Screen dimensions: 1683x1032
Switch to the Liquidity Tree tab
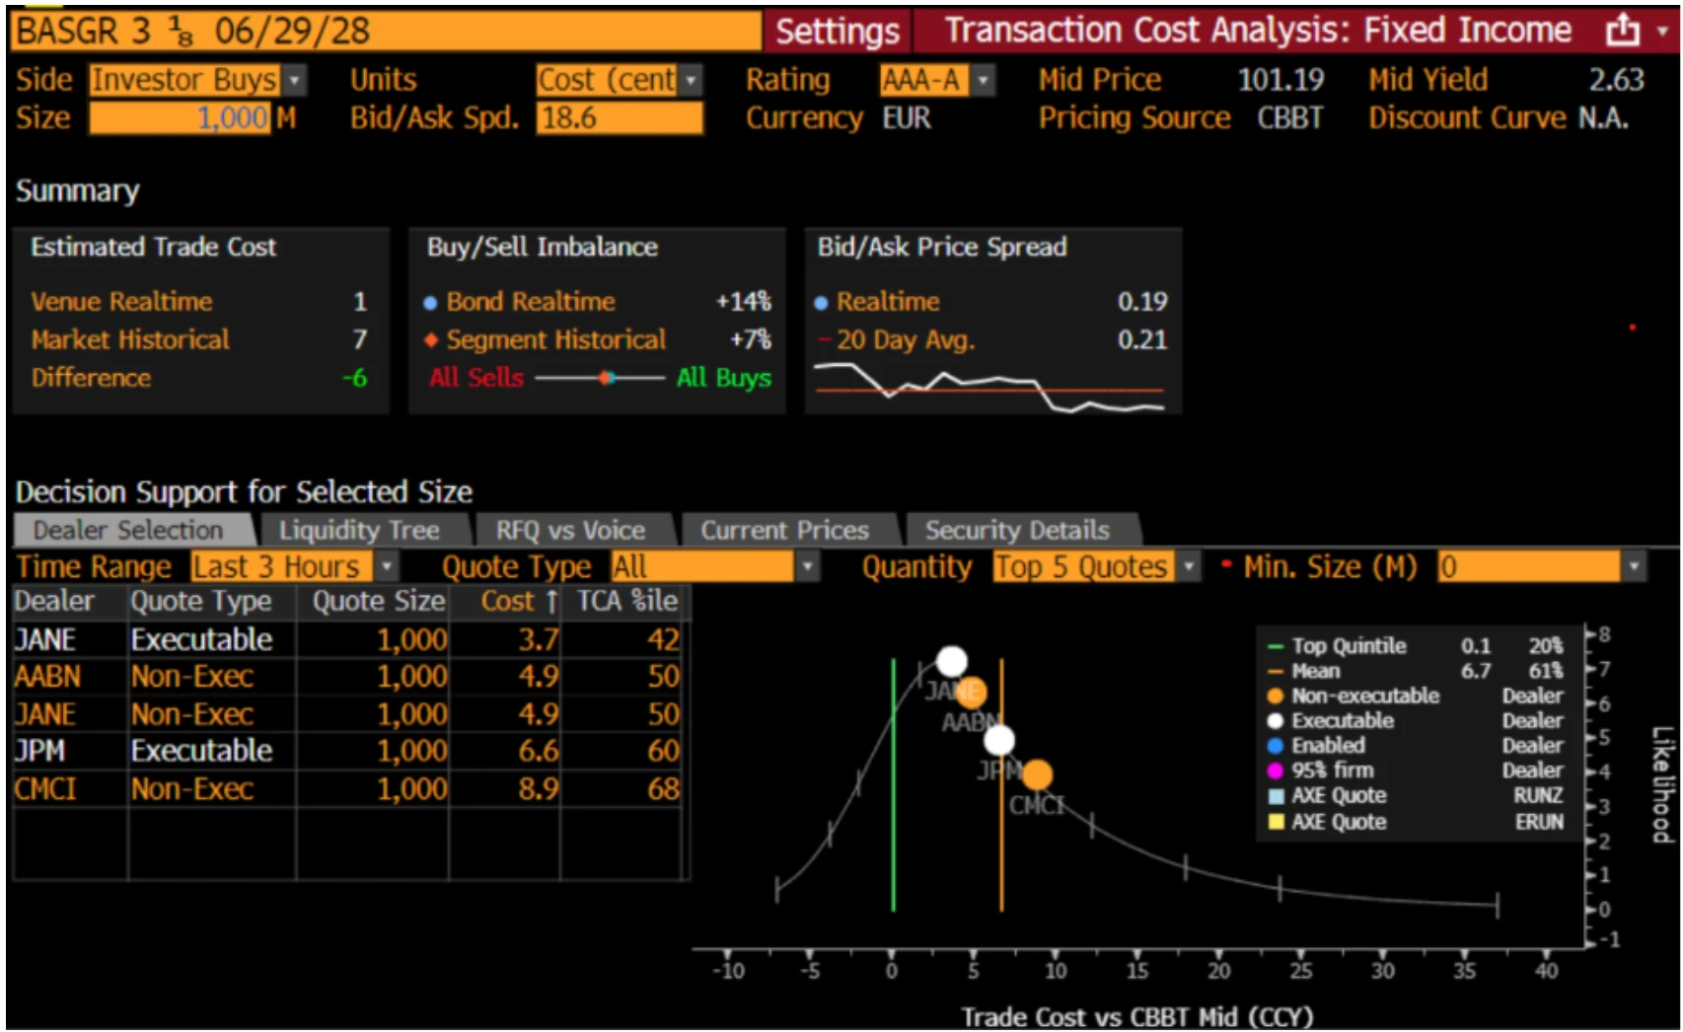(x=359, y=531)
